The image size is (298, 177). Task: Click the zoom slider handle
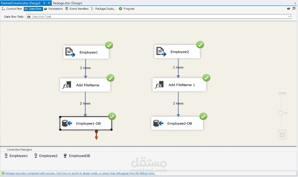tap(281, 113)
